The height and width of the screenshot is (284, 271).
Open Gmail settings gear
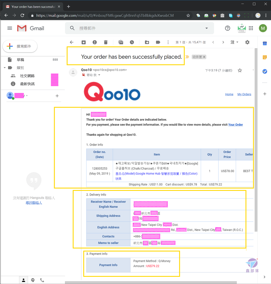(247, 42)
